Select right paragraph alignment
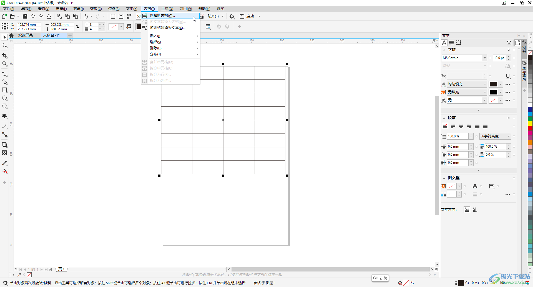 469,126
